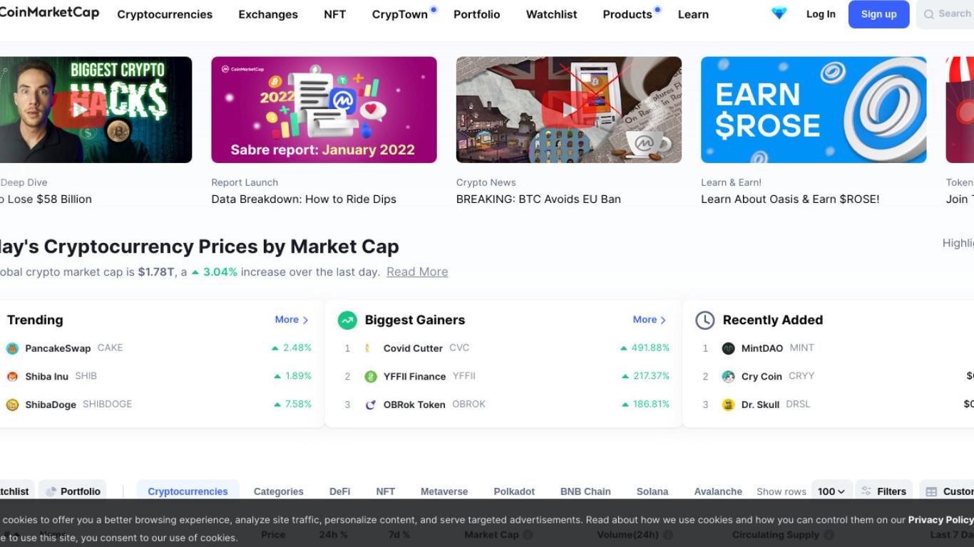Select the Metaverse category tab

pos(444,491)
